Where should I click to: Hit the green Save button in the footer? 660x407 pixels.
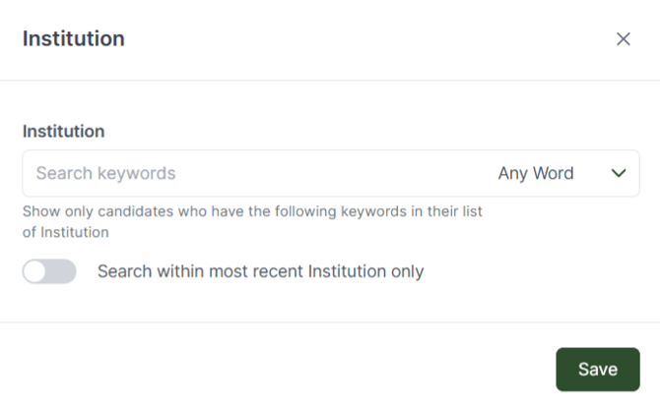[x=597, y=370]
